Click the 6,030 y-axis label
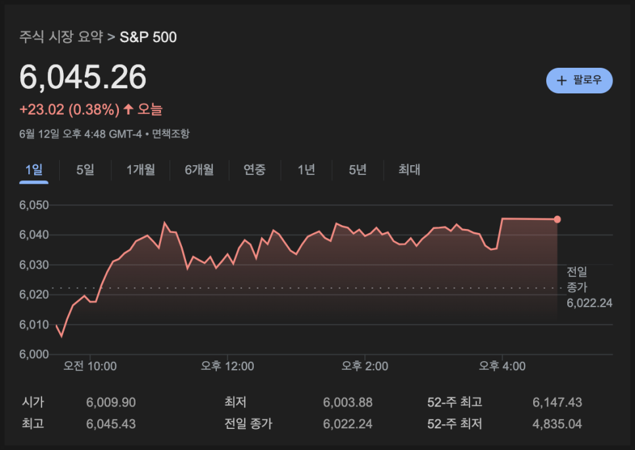 (x=34, y=264)
